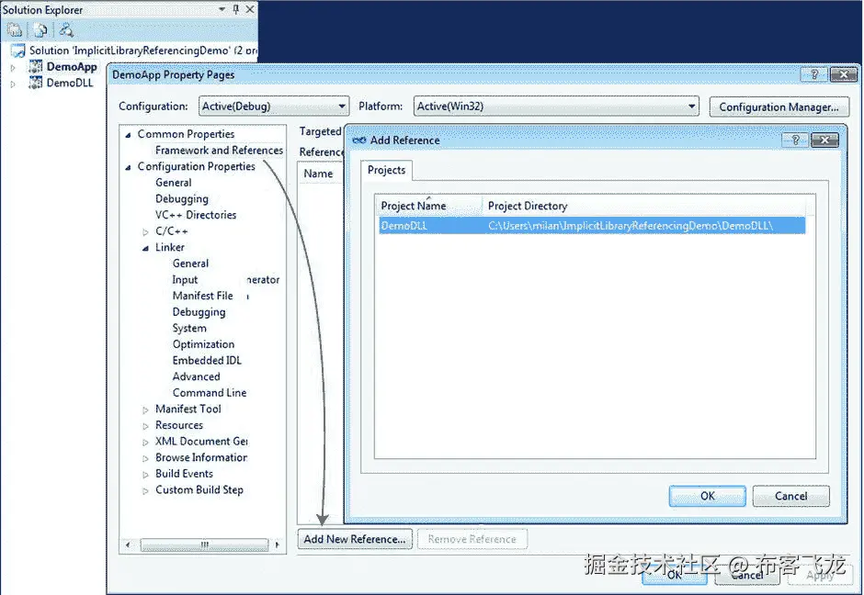Click the DemoDLL project directory path
Screen dimensions: 864x595
pyautogui.click(x=631, y=226)
